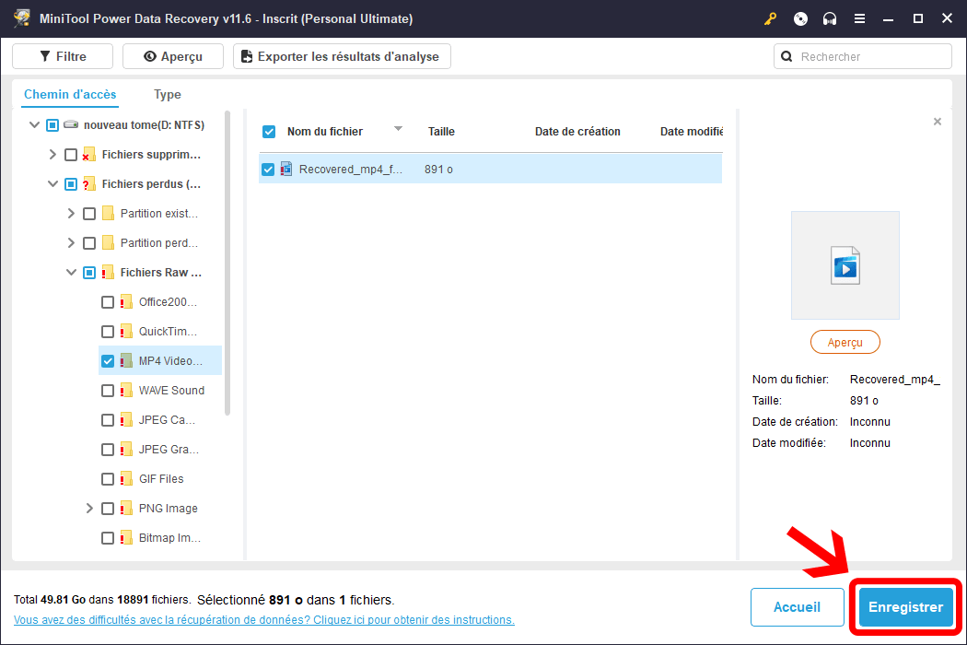Viewport: 967px width, 645px height.
Task: Click the Recovered_mp4 file video icon
Action: click(x=286, y=169)
